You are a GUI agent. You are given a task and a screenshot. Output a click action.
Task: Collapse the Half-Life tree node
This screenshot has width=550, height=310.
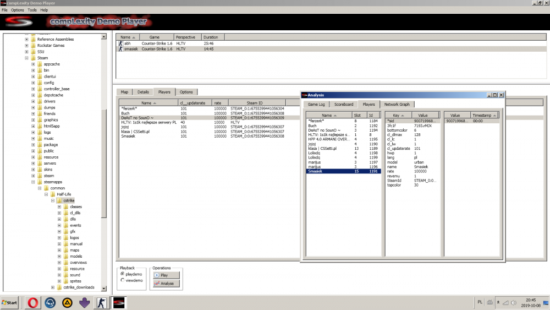[x=46, y=194]
